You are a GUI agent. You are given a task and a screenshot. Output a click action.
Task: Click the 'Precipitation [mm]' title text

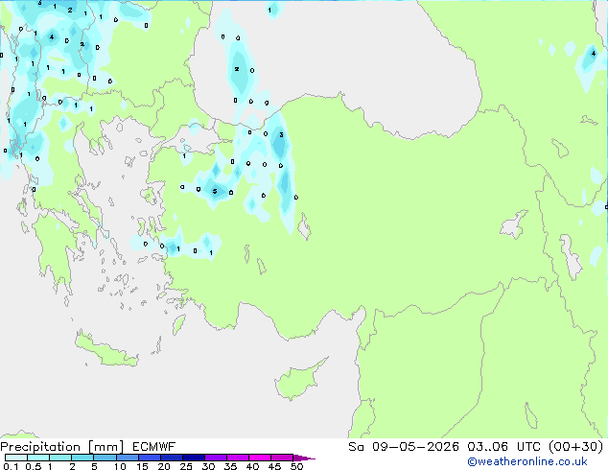[x=62, y=447]
